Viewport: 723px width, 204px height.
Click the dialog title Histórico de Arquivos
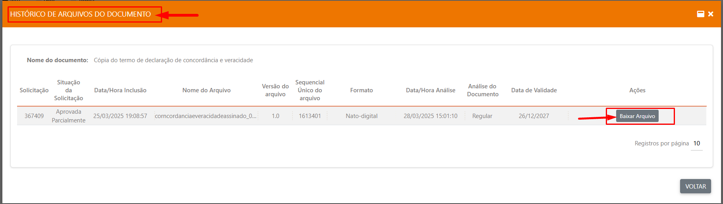coord(81,14)
